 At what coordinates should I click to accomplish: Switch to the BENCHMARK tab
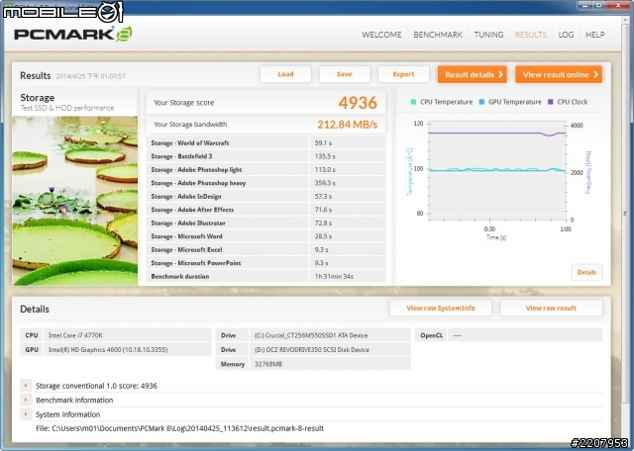point(438,35)
